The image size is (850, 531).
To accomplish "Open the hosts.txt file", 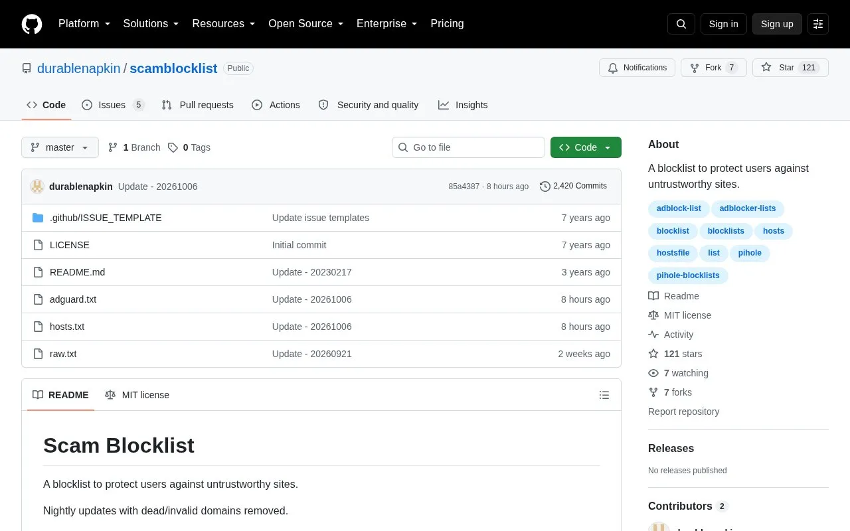I will click(x=67, y=327).
